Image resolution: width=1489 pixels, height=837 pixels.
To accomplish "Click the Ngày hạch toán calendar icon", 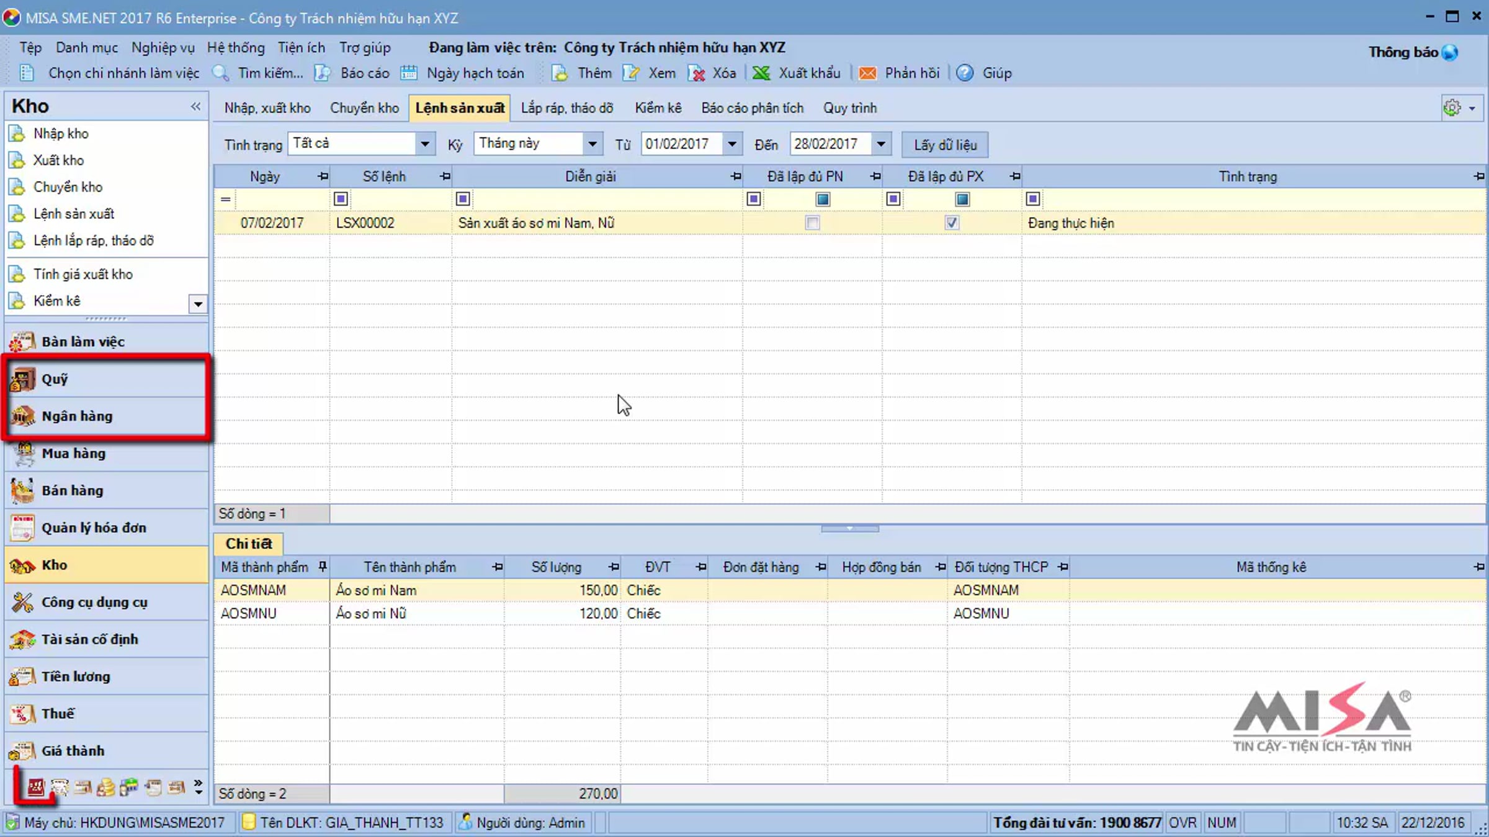I will pos(409,73).
